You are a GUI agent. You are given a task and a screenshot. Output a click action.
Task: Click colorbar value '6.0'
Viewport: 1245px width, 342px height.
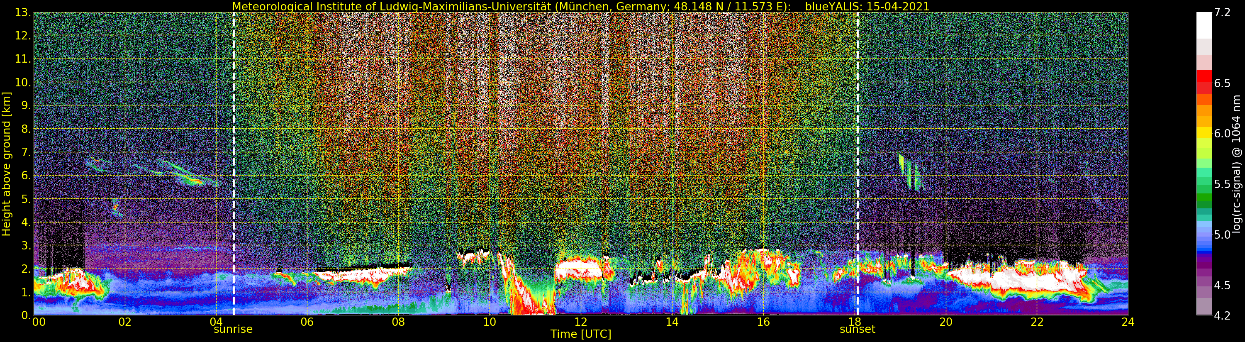pyautogui.click(x=1222, y=134)
